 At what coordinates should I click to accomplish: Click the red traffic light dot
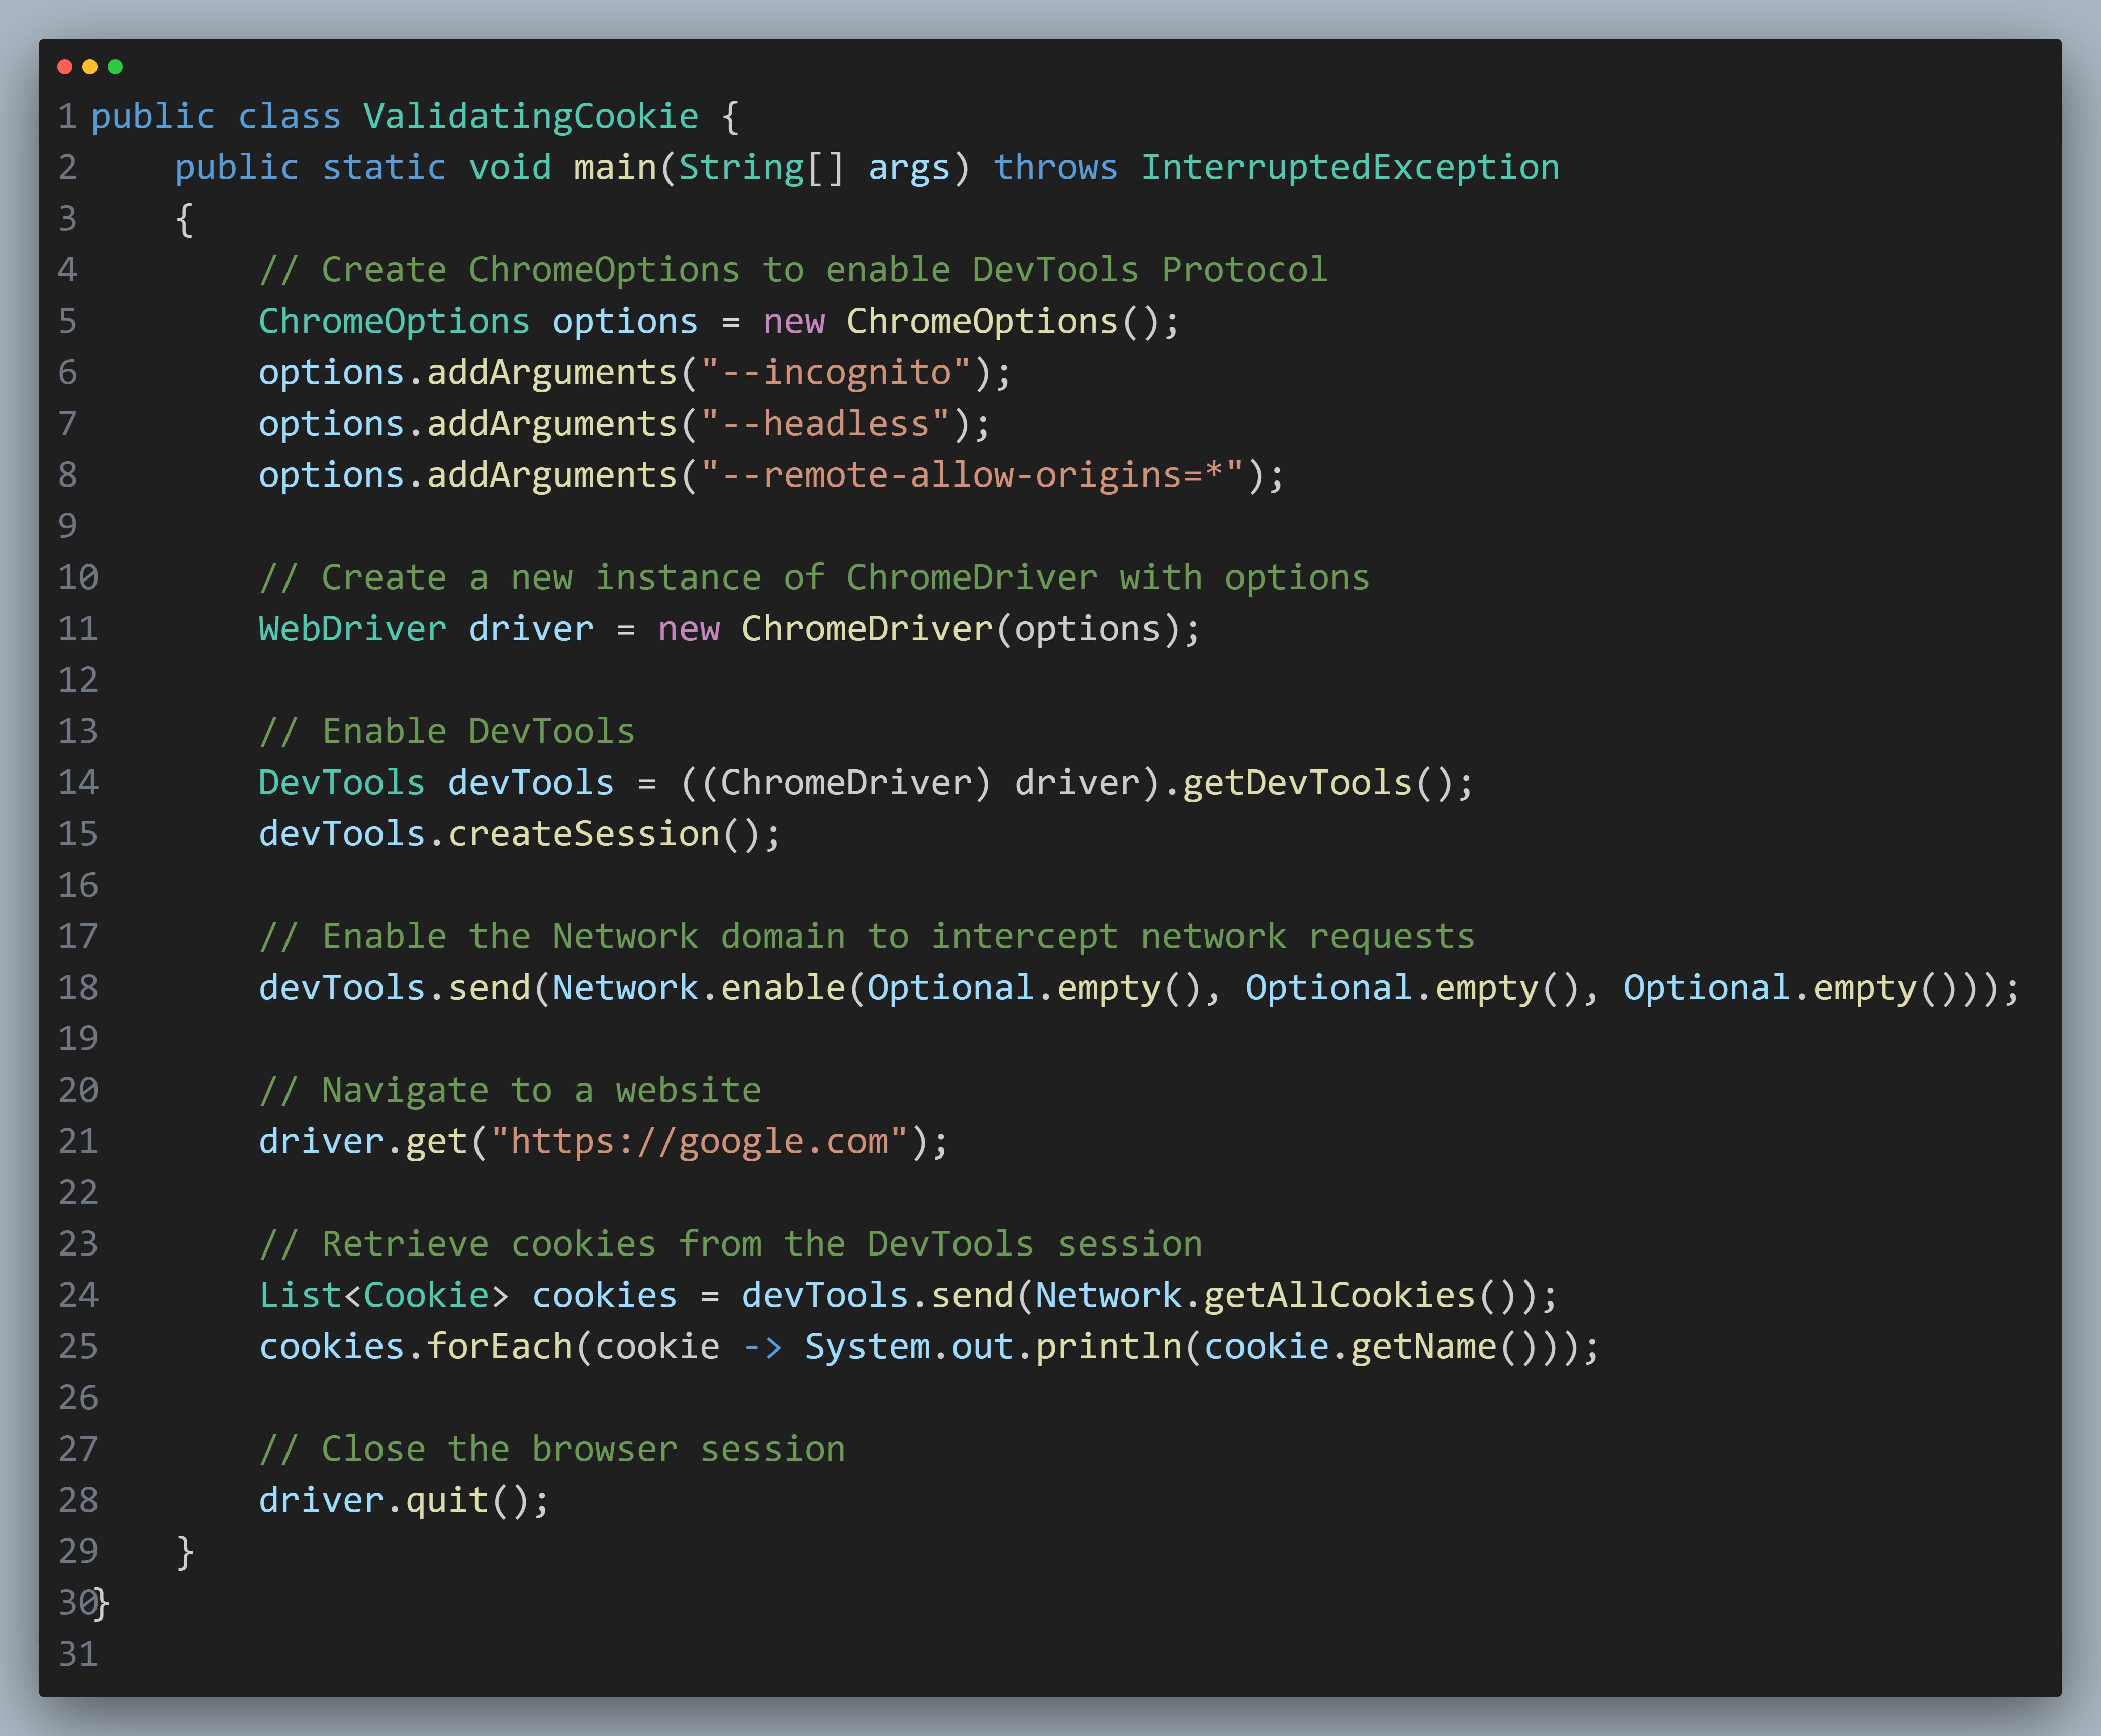[64, 67]
